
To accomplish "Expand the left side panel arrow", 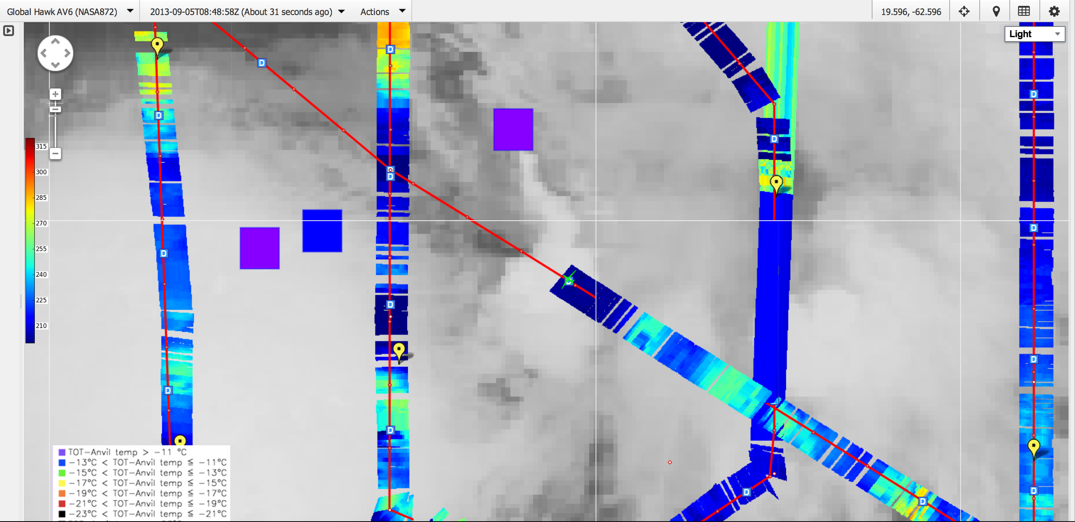I will pyautogui.click(x=8, y=30).
